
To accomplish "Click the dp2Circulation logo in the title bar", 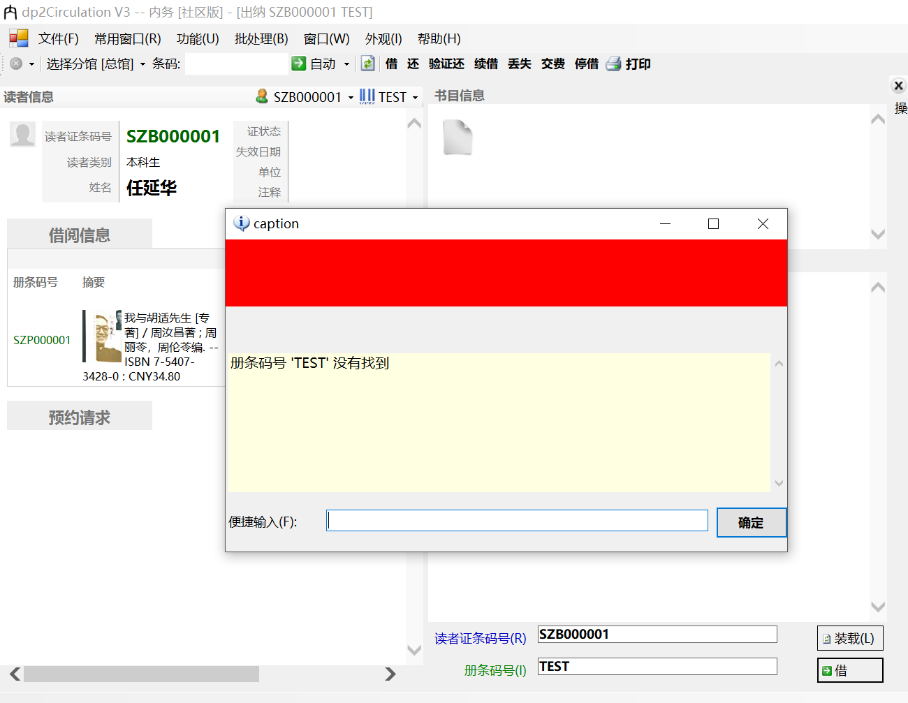I will pos(10,11).
